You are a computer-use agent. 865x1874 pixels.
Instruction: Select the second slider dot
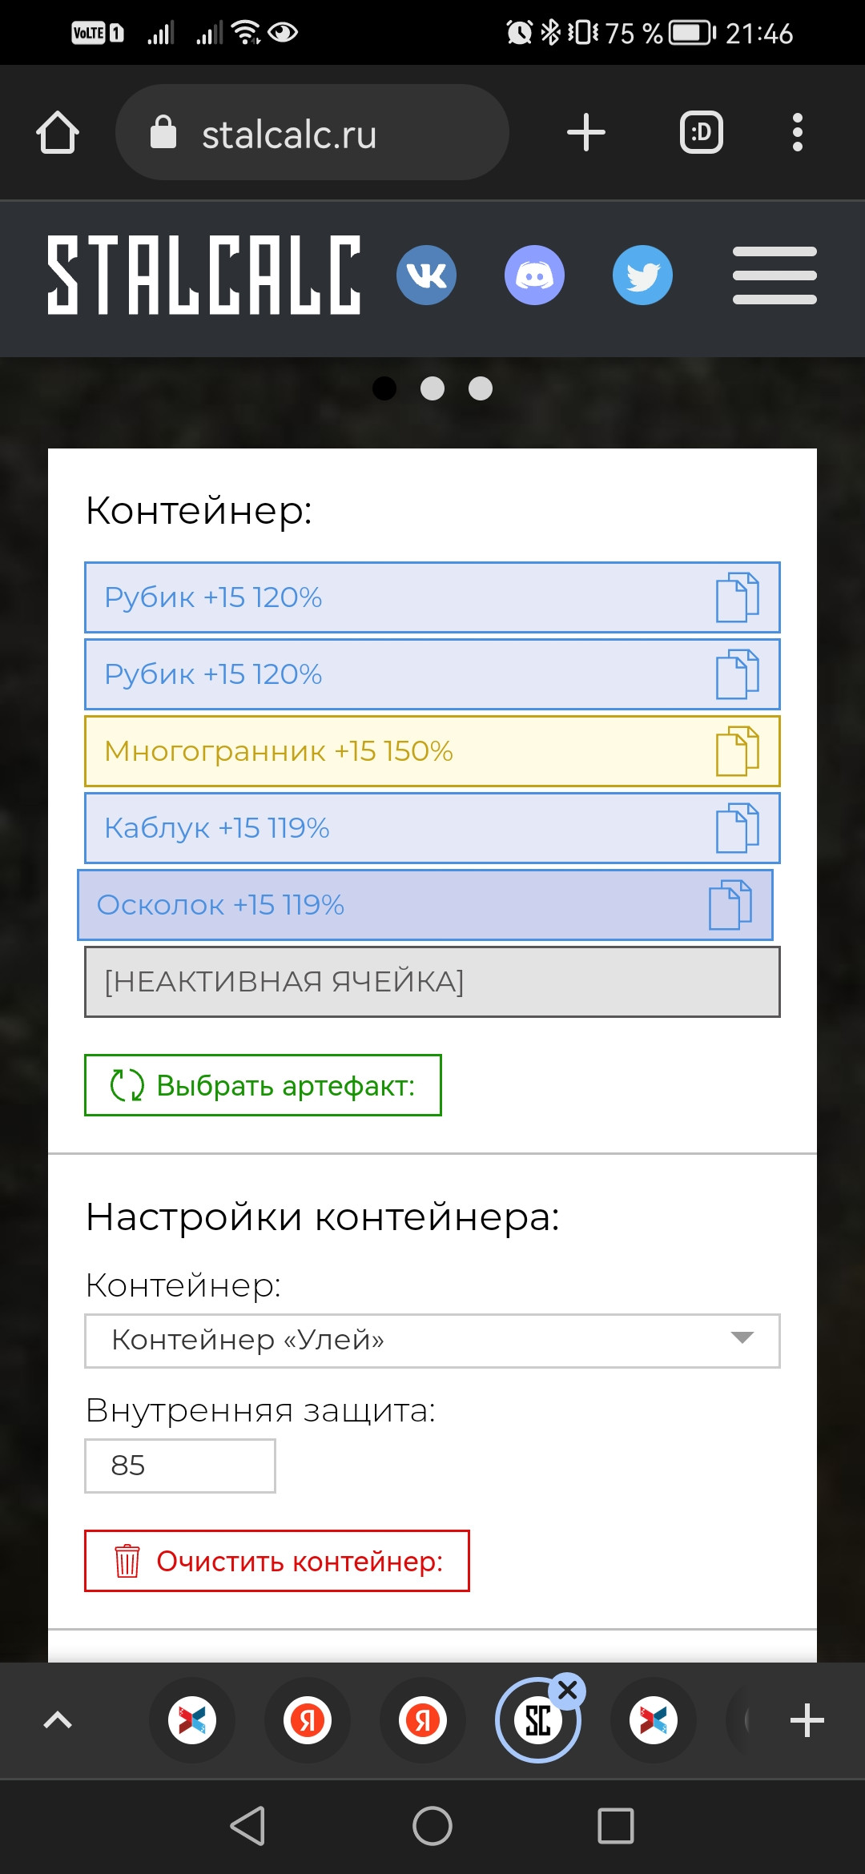(x=432, y=388)
